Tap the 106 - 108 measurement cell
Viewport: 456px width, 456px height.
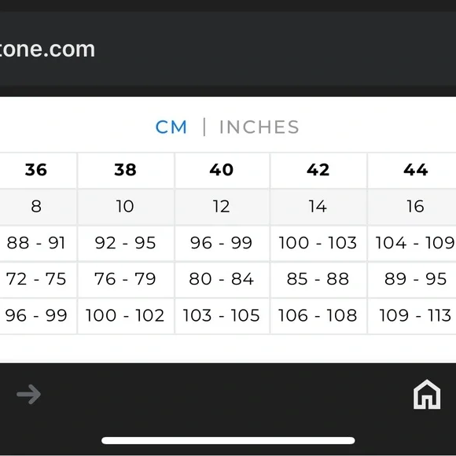pyautogui.click(x=318, y=315)
